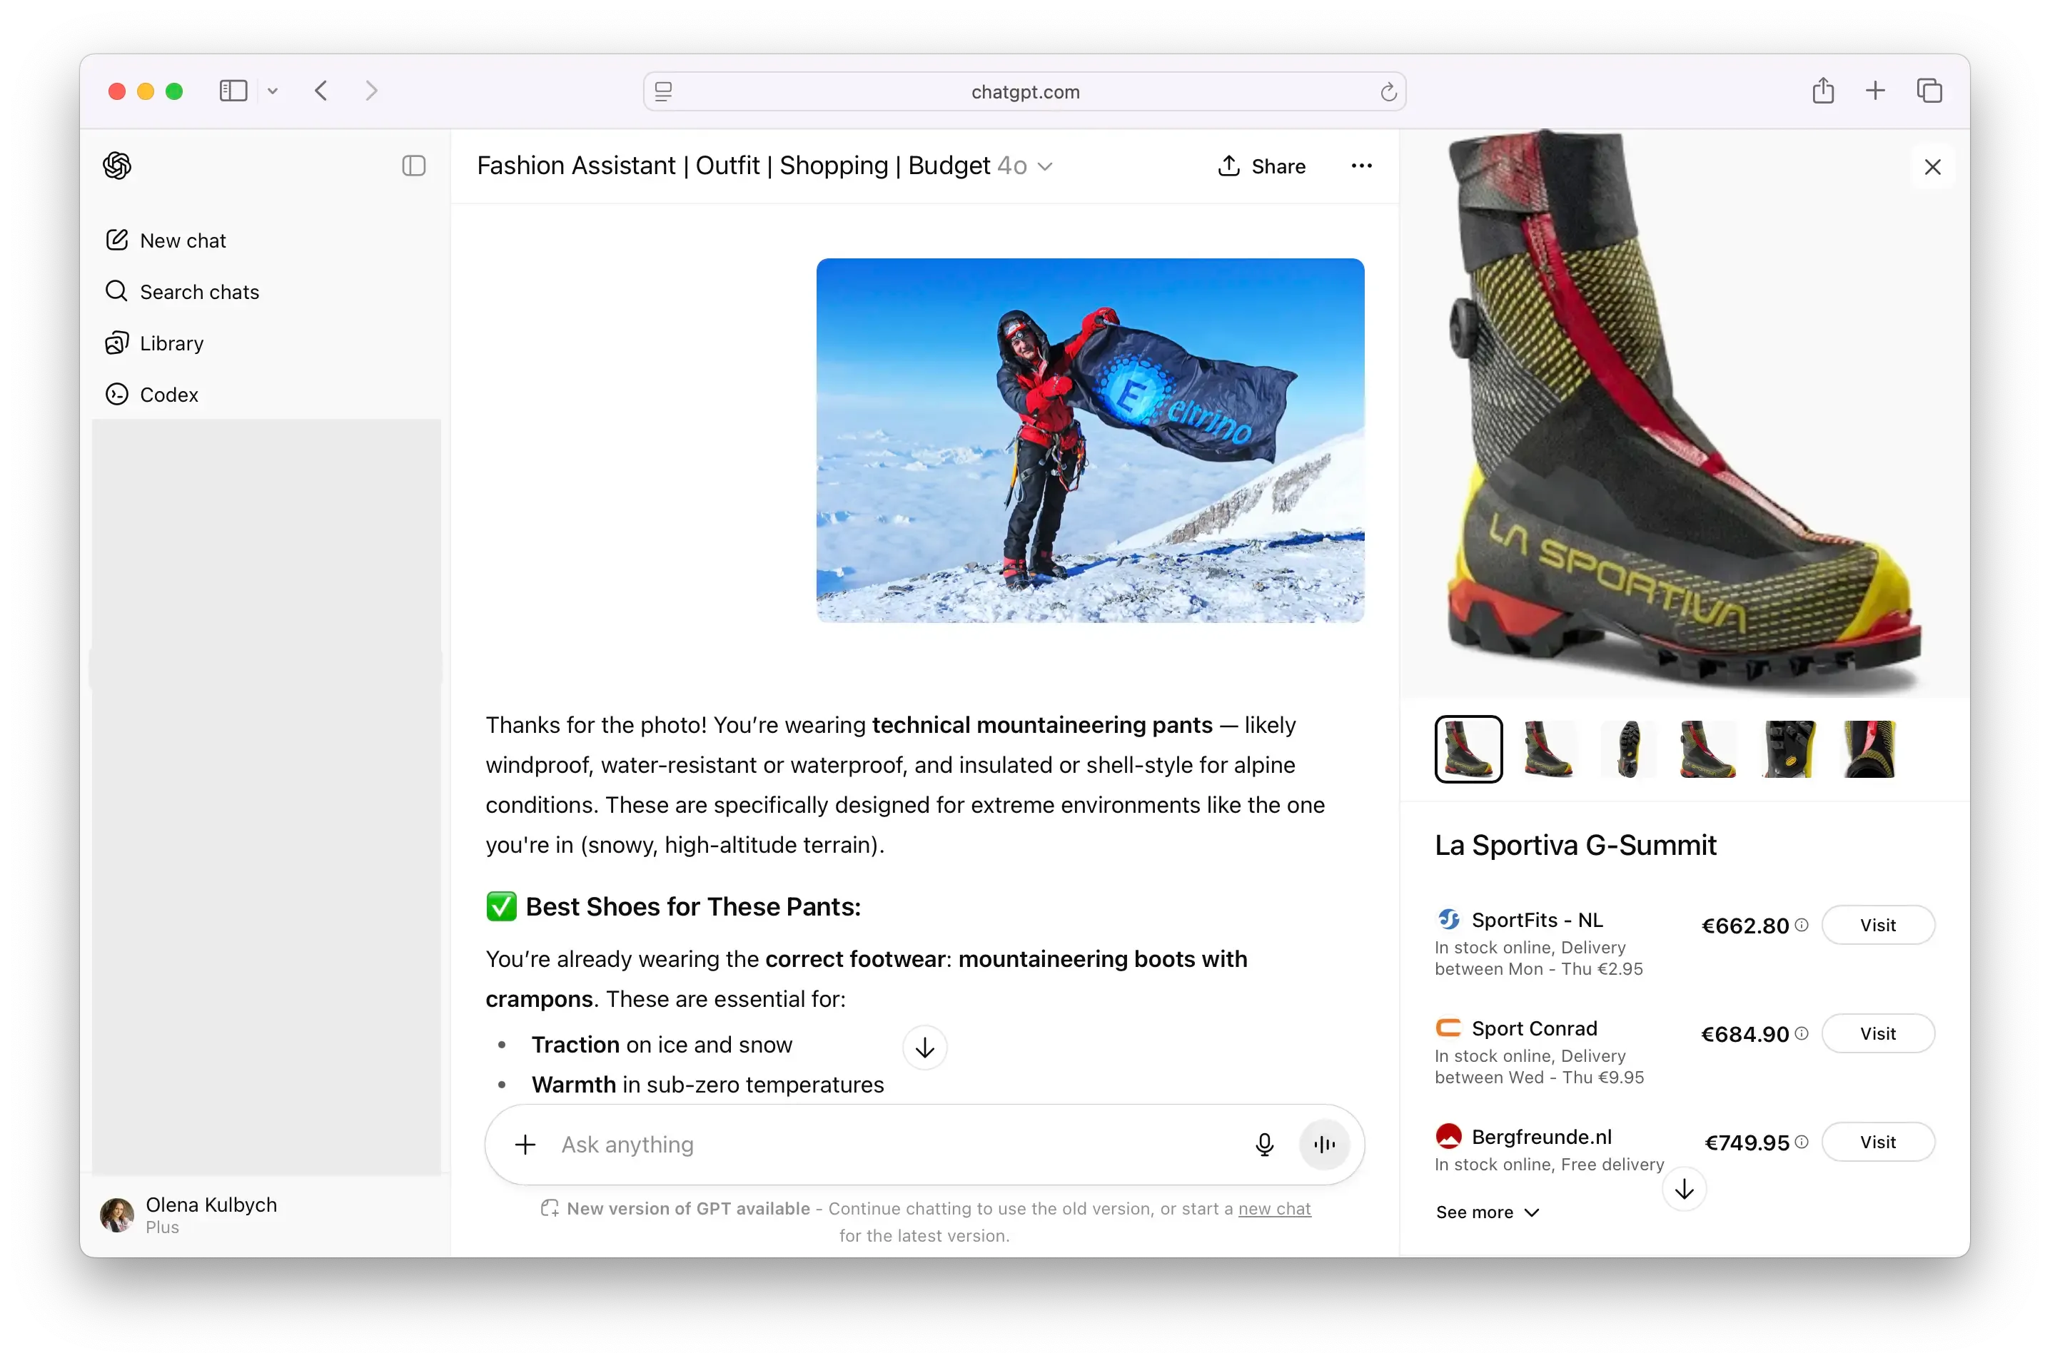This screenshot has width=2050, height=1363.
Task: Open Safari sidebar options chevron
Action: (273, 91)
